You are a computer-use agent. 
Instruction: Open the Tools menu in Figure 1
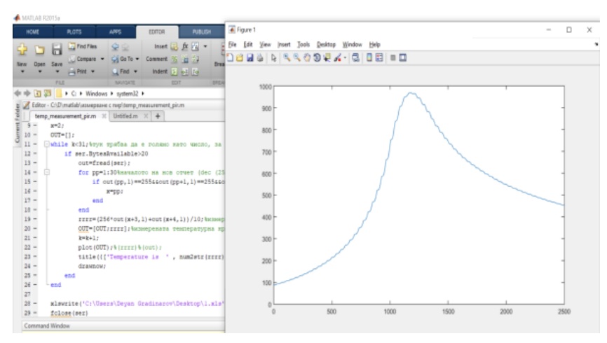coord(303,44)
